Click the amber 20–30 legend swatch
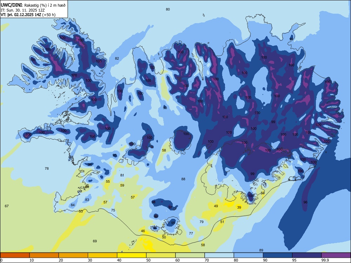 coord(73,255)
